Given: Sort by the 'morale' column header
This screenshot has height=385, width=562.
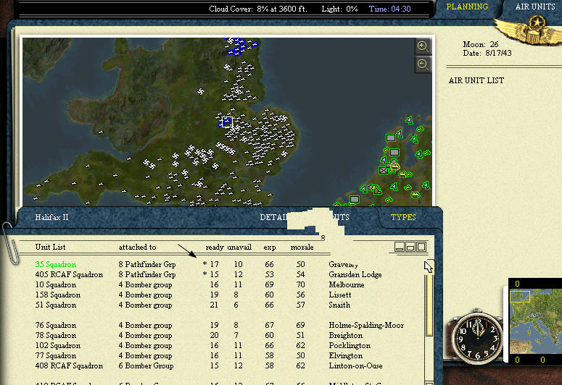Looking at the screenshot, I should point(302,247).
